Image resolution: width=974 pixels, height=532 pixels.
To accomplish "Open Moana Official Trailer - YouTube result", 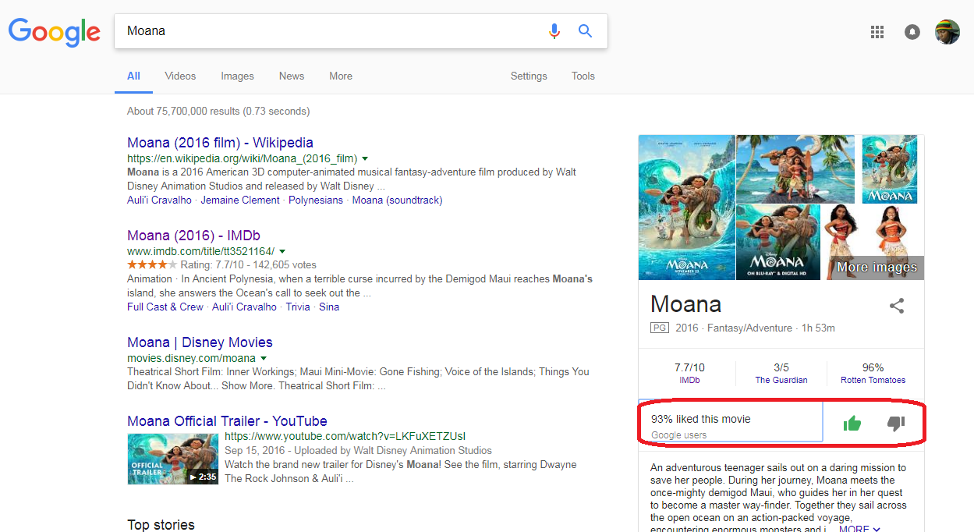I will point(227,421).
